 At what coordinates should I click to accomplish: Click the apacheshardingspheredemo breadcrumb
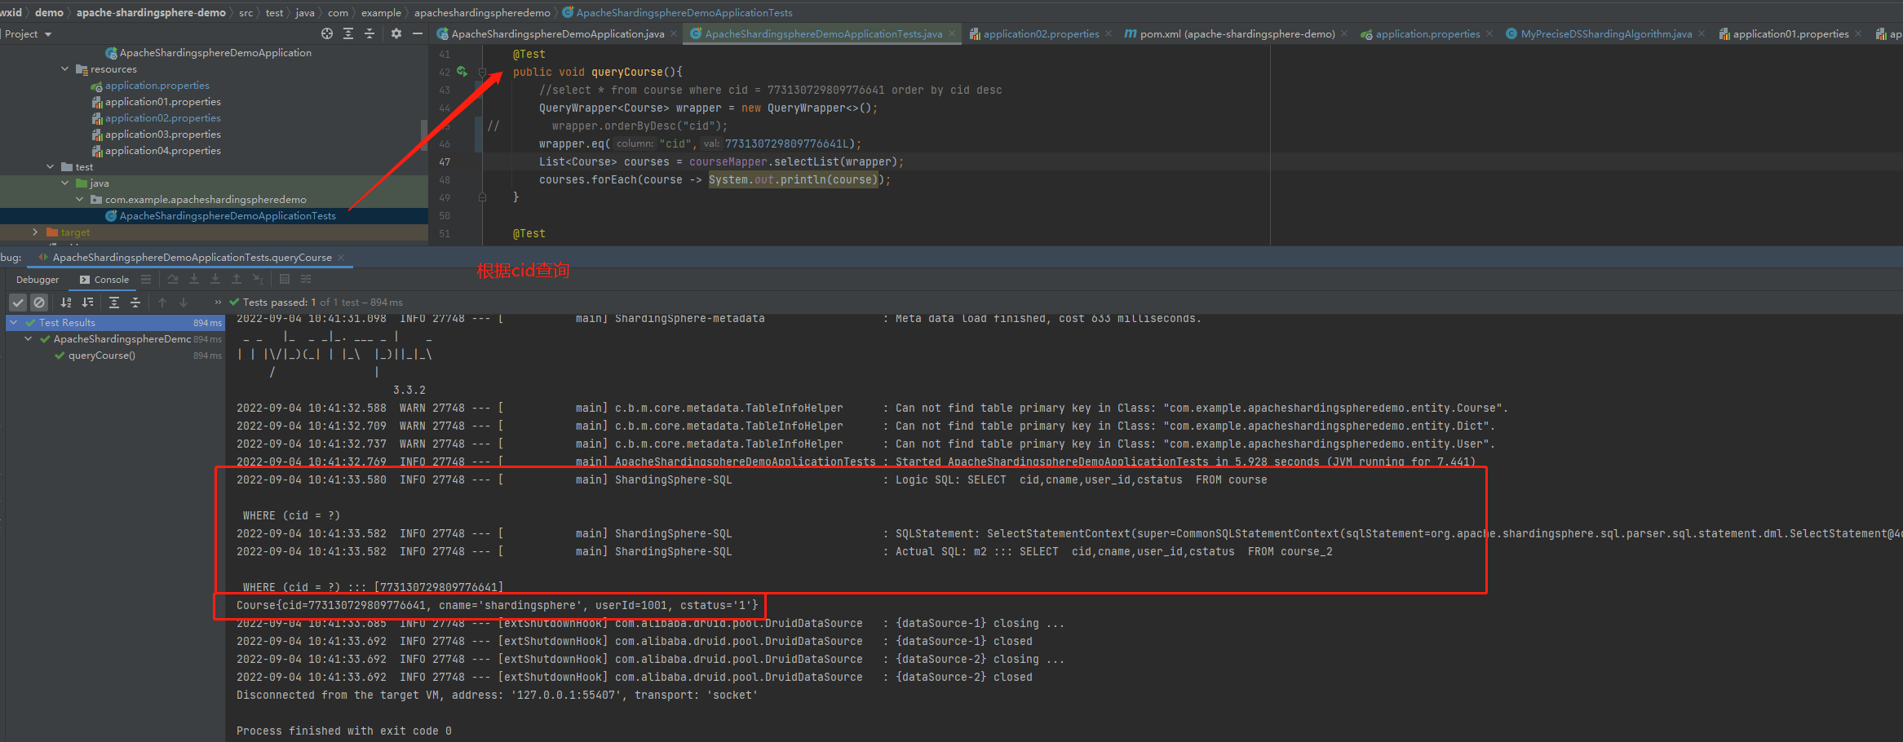(482, 12)
